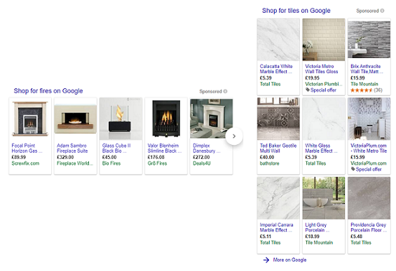396x271 pixels.
Task: Click the £18.99 price
Action: (313, 237)
